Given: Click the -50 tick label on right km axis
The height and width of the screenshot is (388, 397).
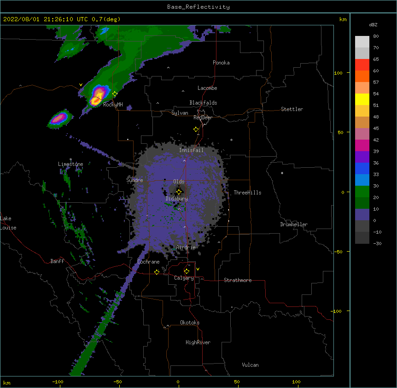Looking at the screenshot, I should coord(338,252).
